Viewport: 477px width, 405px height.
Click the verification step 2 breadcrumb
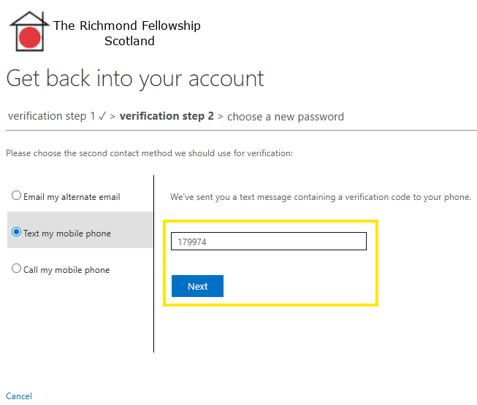pos(167,116)
